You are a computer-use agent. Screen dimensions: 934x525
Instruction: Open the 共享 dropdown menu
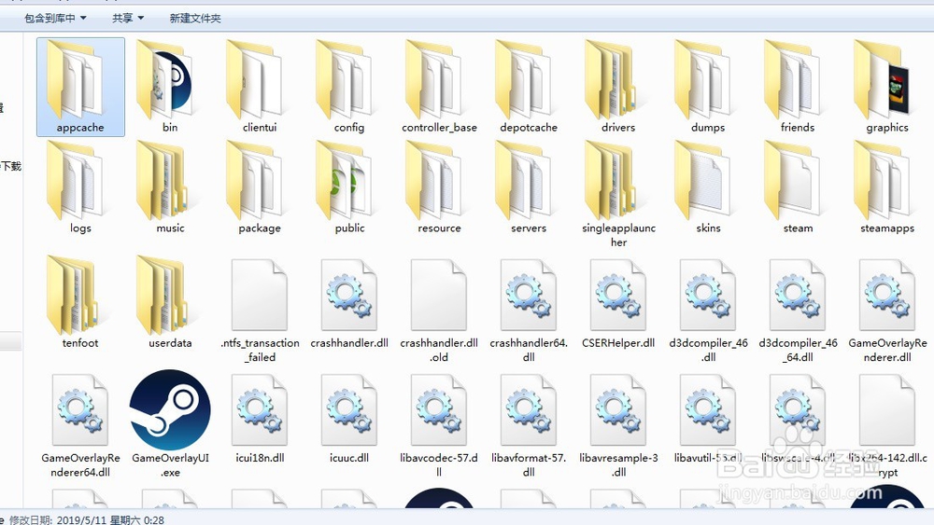coord(128,19)
